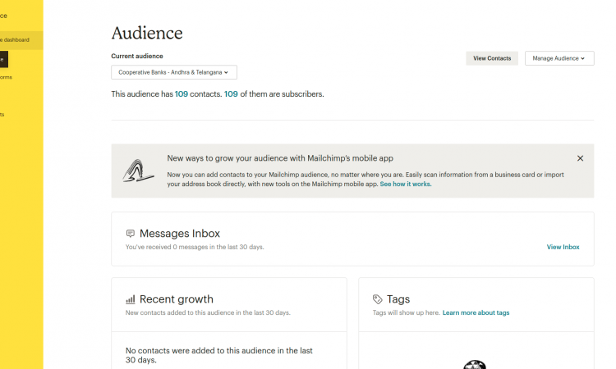This screenshot has height=369, width=616.
Task: Click the 109 contacts count link
Action: (x=182, y=94)
